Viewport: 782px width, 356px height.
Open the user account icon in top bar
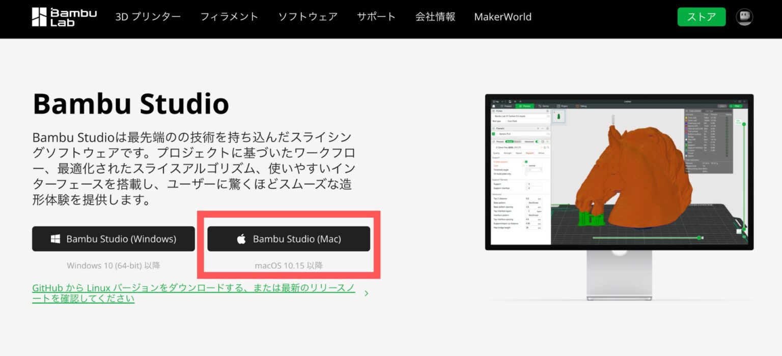(x=744, y=16)
